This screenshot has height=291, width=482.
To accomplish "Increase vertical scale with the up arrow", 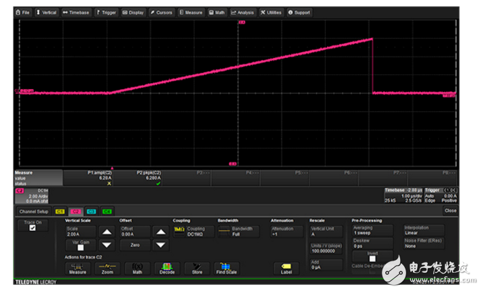I will pyautogui.click(x=107, y=232).
